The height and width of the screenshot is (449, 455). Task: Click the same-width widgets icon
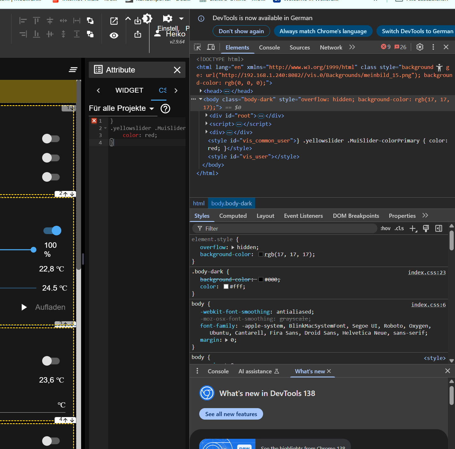77,21
